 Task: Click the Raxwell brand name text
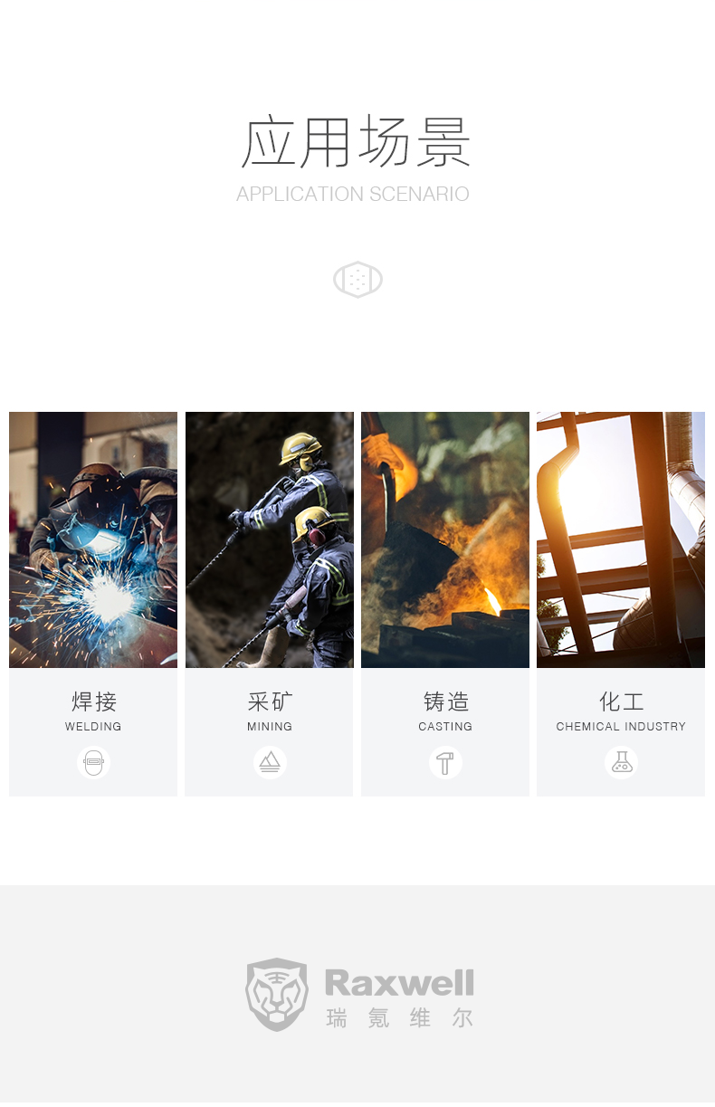click(x=399, y=982)
